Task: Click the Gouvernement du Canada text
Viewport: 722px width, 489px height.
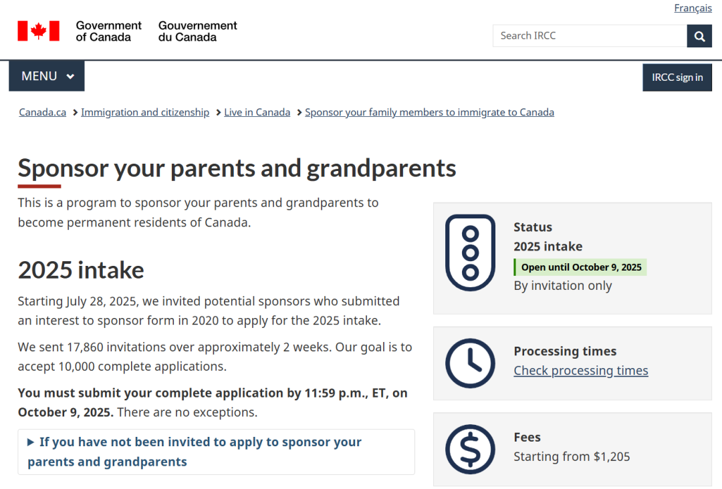Action: tap(197, 31)
